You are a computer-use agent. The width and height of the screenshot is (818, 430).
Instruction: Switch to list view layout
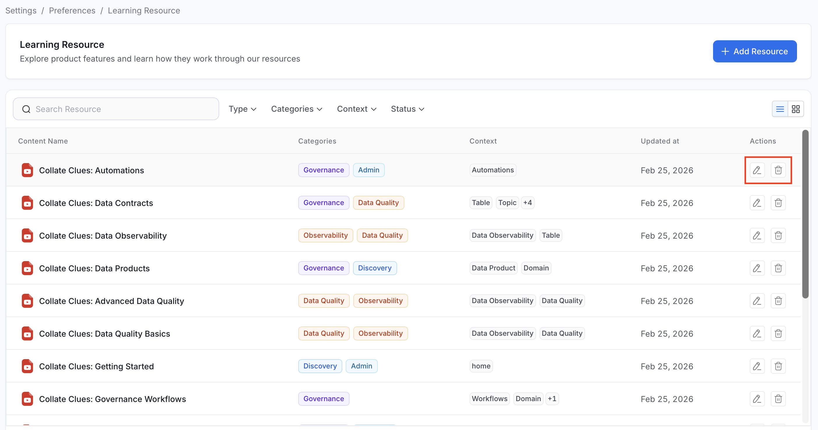(x=780, y=109)
